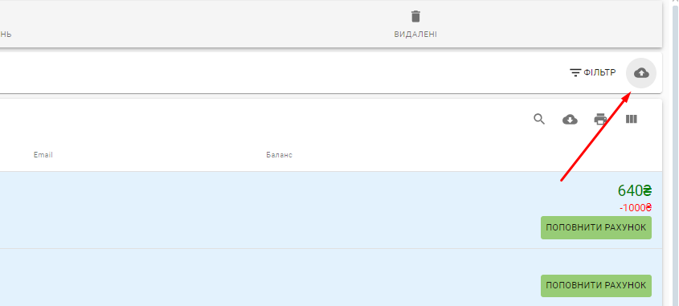Select the first highlighted table row
The width and height of the screenshot is (679, 306).
click(x=331, y=210)
